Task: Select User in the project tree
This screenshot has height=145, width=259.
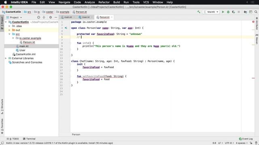Action: pyautogui.click(x=22, y=50)
